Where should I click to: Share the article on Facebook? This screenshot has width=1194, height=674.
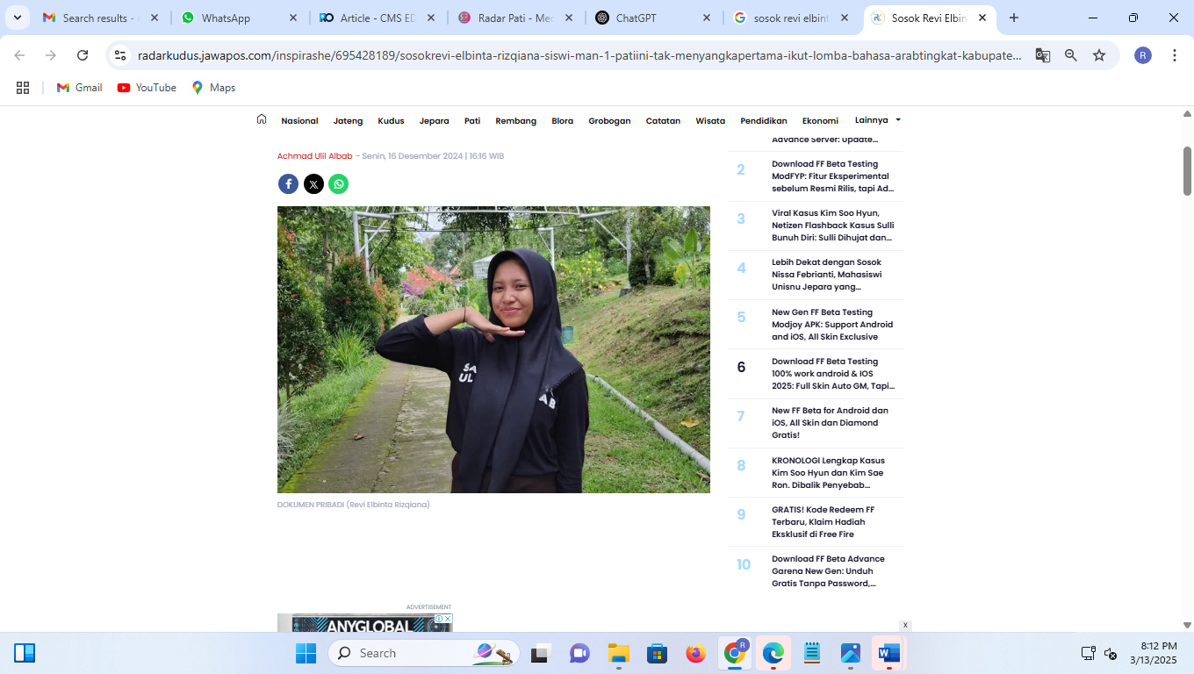click(288, 183)
